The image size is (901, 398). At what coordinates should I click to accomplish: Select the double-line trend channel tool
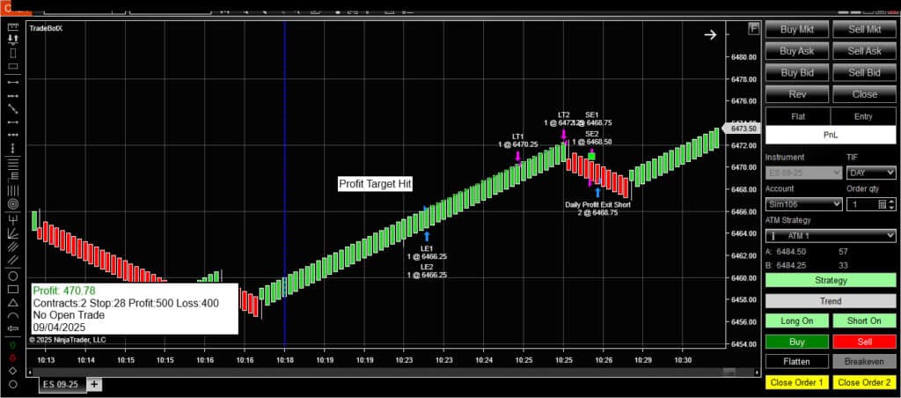(13, 260)
